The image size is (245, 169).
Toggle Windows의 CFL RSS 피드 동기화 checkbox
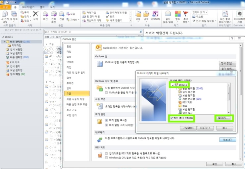106,158
